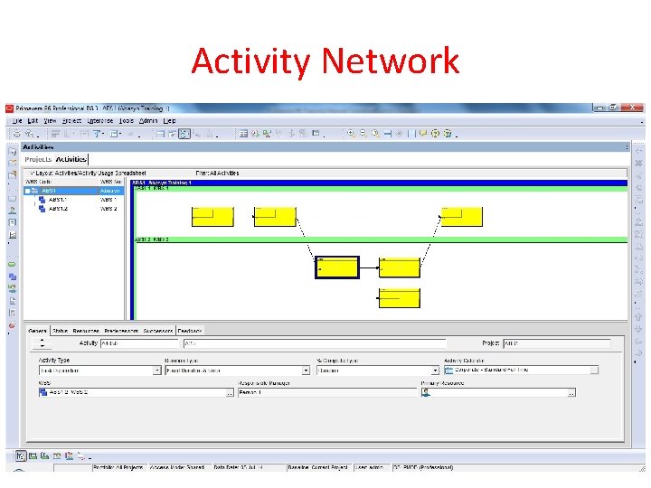Viewport: 651px width, 488px height.
Task: Click the red Risks icon in left sidebar
Action: 12,325
